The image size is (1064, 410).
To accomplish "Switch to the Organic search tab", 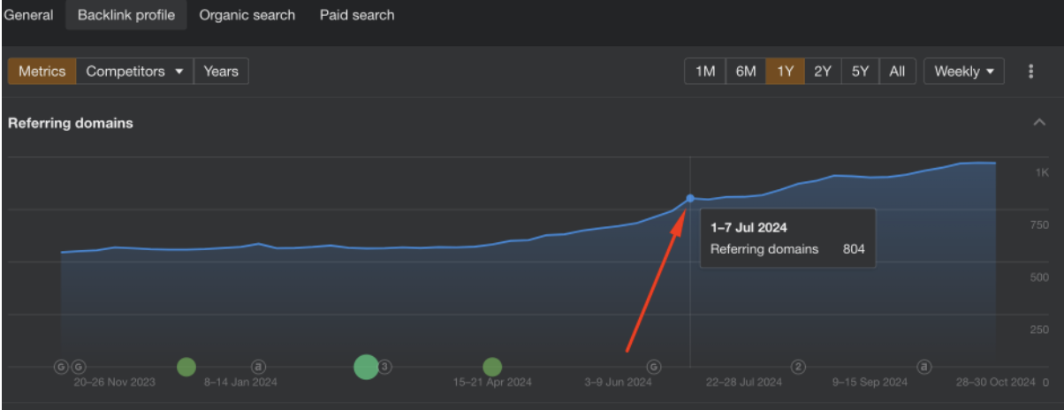I will (x=247, y=15).
